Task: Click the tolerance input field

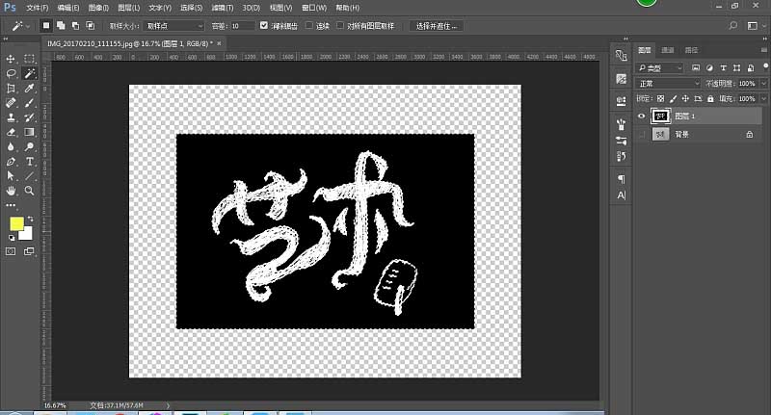Action: tap(243, 26)
